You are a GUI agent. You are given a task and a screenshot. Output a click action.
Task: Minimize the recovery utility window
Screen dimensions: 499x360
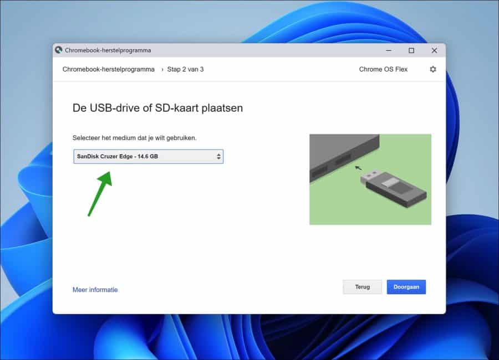point(389,50)
